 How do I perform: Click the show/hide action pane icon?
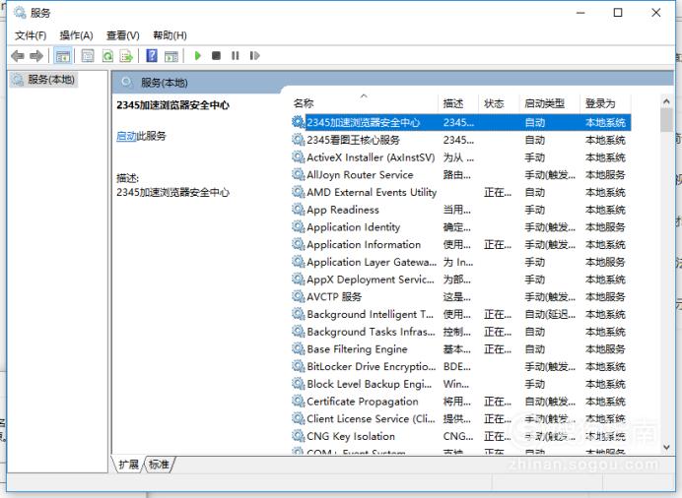click(x=171, y=56)
